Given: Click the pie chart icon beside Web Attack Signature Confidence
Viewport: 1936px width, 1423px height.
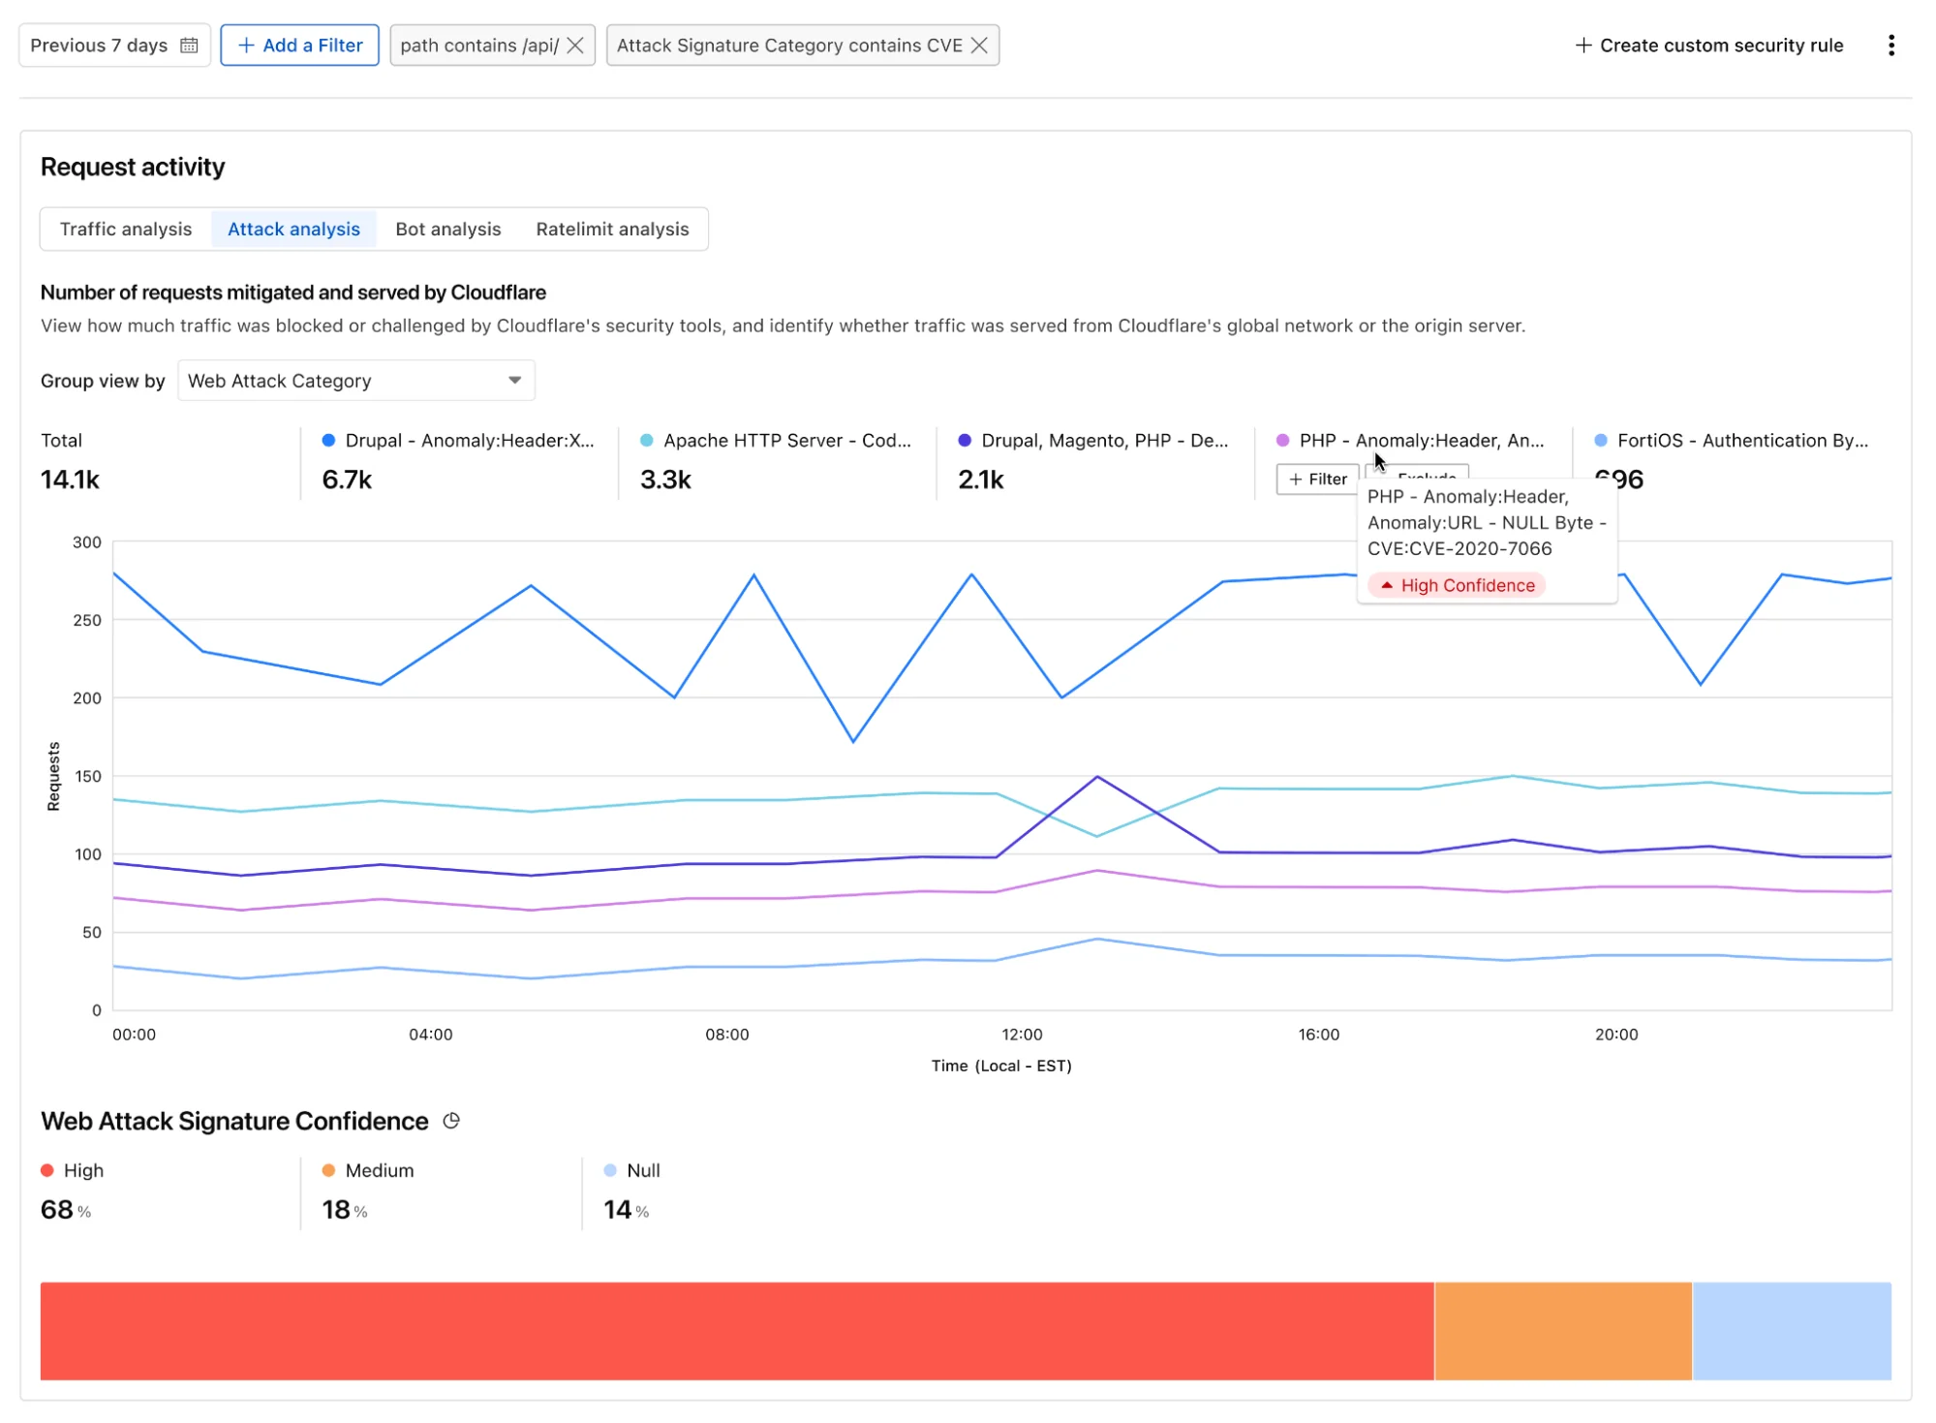Looking at the screenshot, I should [x=450, y=1121].
